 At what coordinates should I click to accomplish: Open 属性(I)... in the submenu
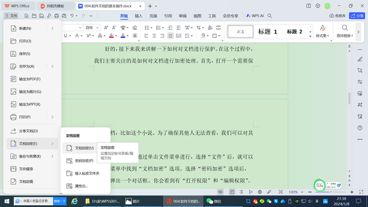86,186
